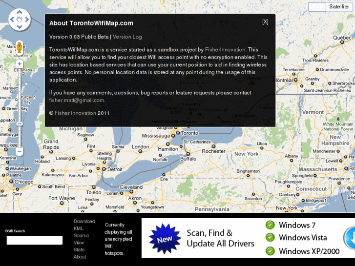Click the Montréal city label
The image size is (355, 266).
[x=283, y=80]
